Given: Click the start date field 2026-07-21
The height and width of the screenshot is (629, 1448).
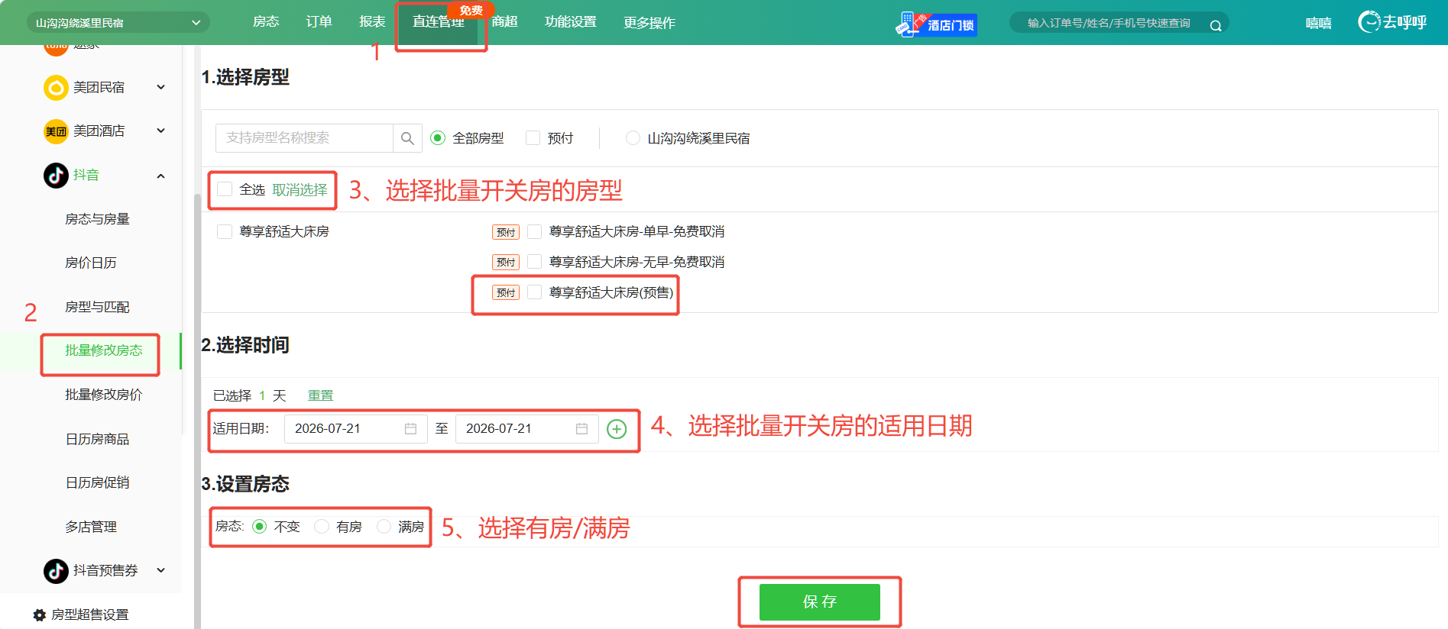Looking at the screenshot, I should pyautogui.click(x=355, y=429).
